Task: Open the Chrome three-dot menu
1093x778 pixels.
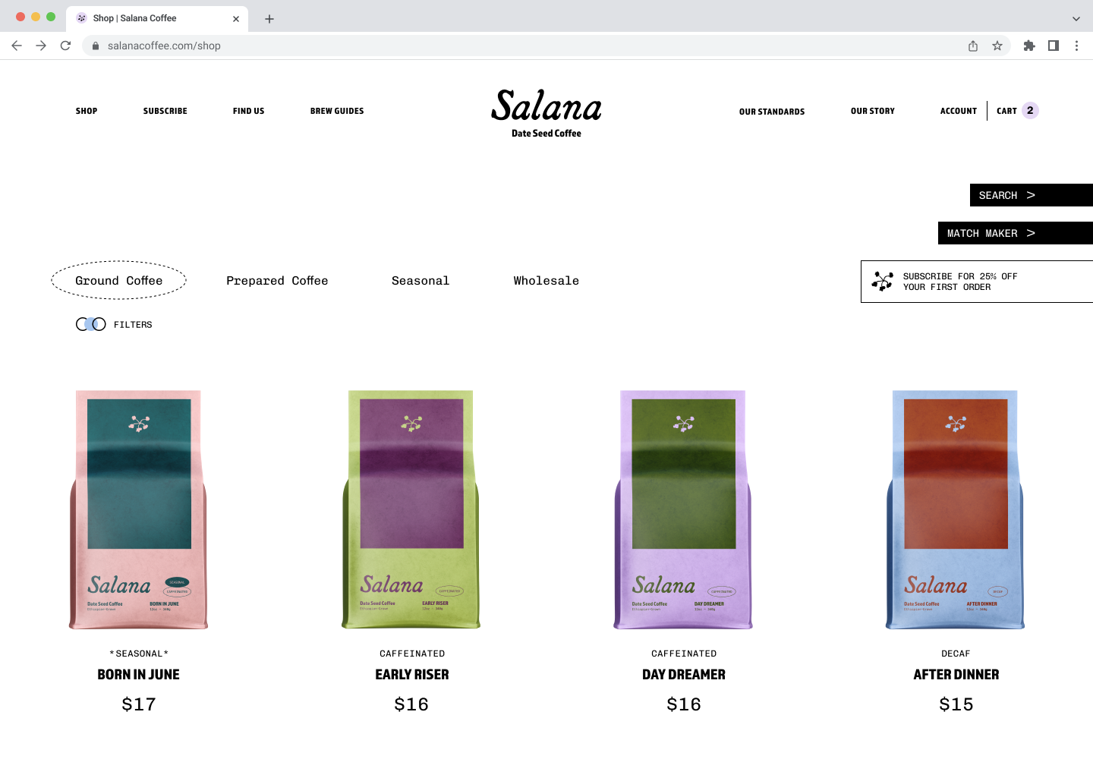Action: (x=1076, y=46)
